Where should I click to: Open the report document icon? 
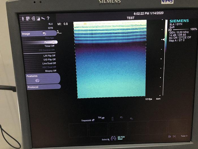[28, 18]
